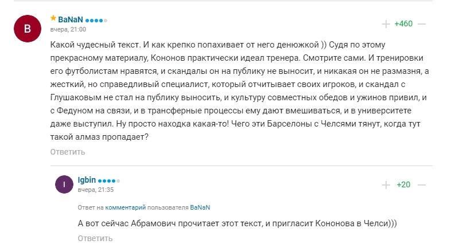Click BaNaN's red avatar circle
The width and height of the screenshot is (467, 252).
click(28, 29)
